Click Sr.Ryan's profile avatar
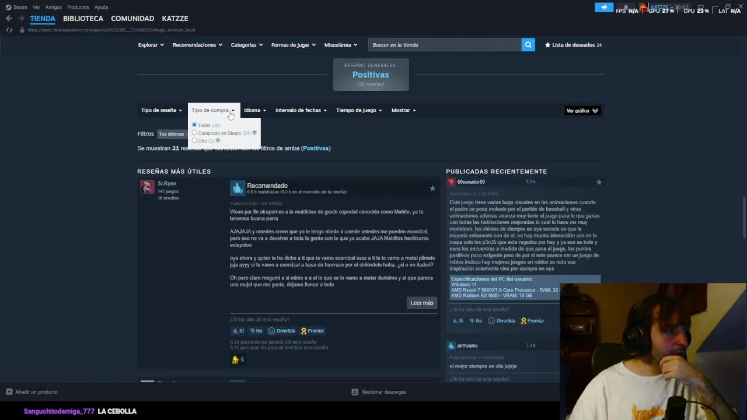Viewport: 747px width, 420px height. pyautogui.click(x=147, y=187)
